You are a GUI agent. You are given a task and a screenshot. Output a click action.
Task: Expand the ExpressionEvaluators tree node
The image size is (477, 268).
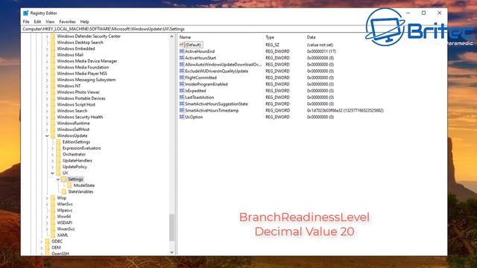(53, 148)
